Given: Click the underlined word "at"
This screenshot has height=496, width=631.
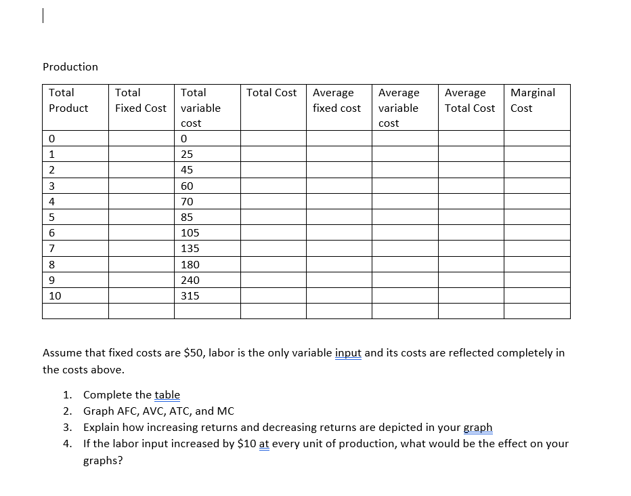Looking at the screenshot, I should point(265,444).
